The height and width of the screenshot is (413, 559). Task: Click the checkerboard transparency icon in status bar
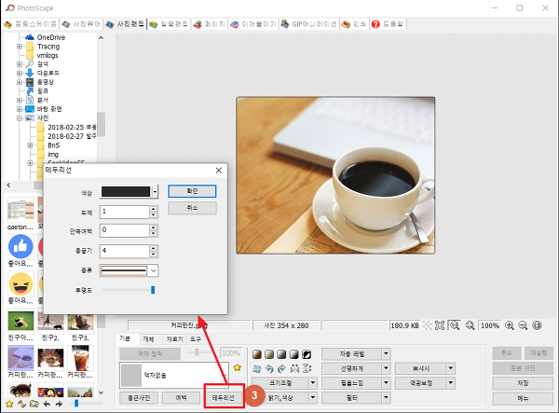coord(427,325)
